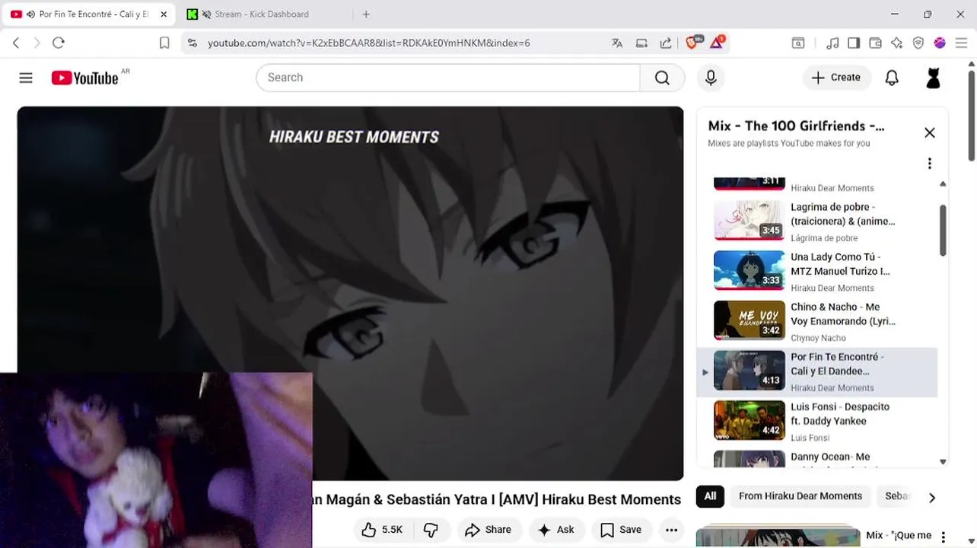Viewport: 977px width, 548px height.
Task: Toggle the browser sidebar panel
Action: coord(854,43)
